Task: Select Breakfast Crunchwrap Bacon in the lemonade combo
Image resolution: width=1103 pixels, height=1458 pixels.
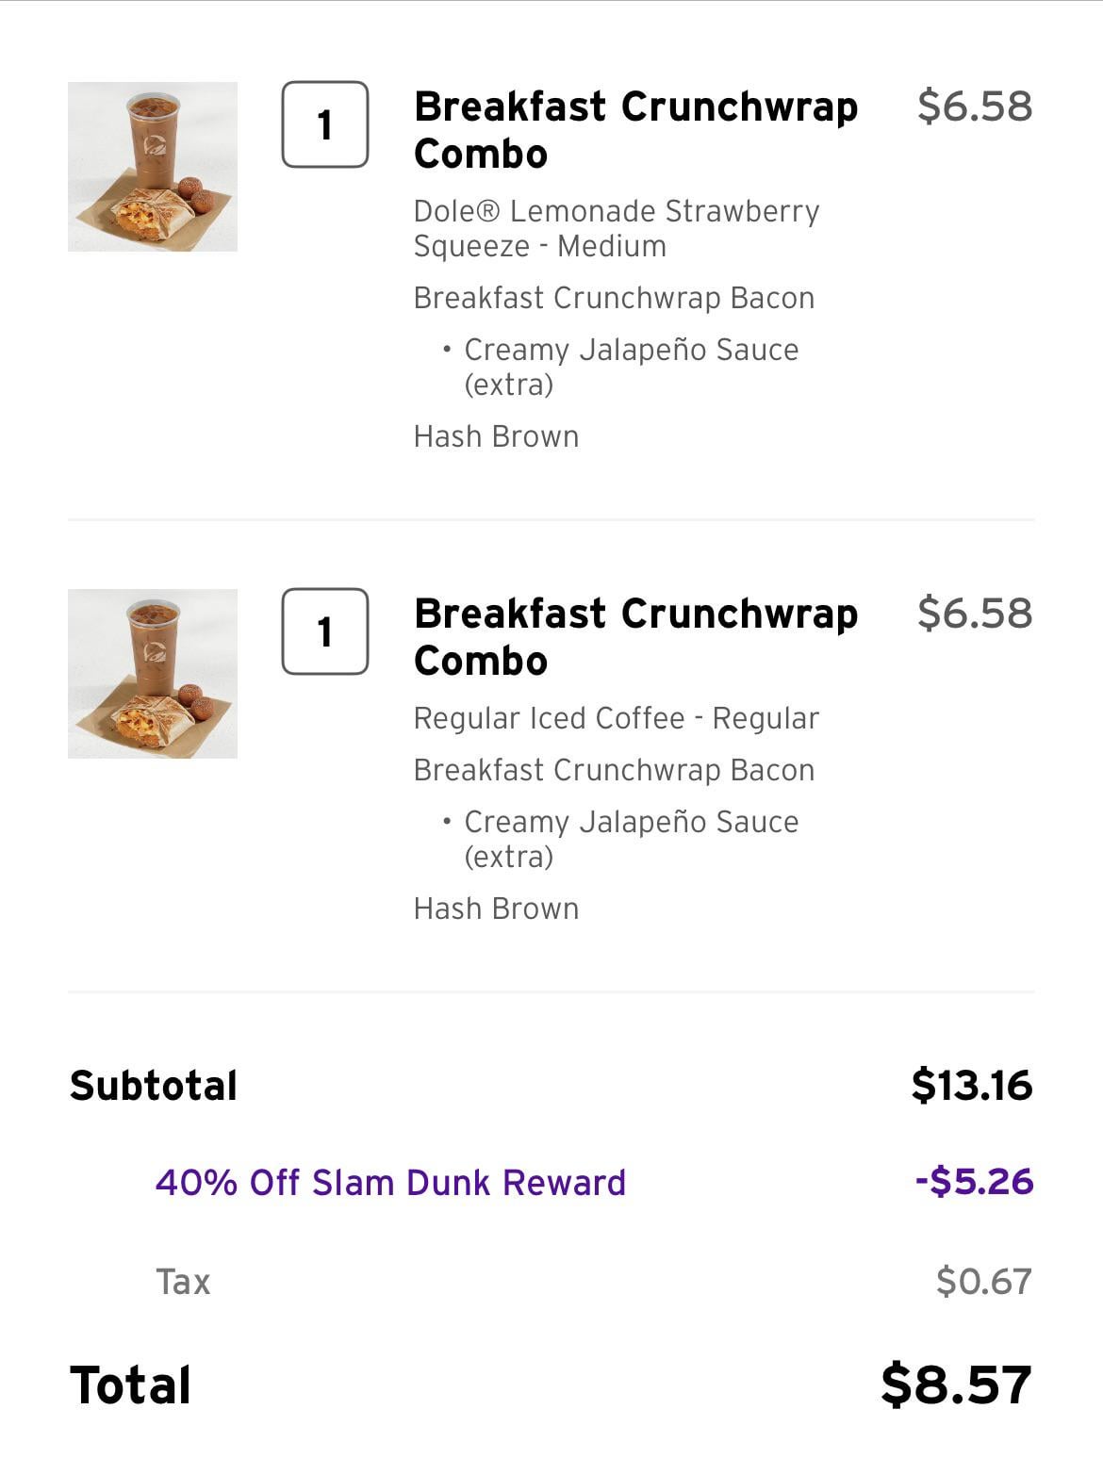Action: coord(614,298)
